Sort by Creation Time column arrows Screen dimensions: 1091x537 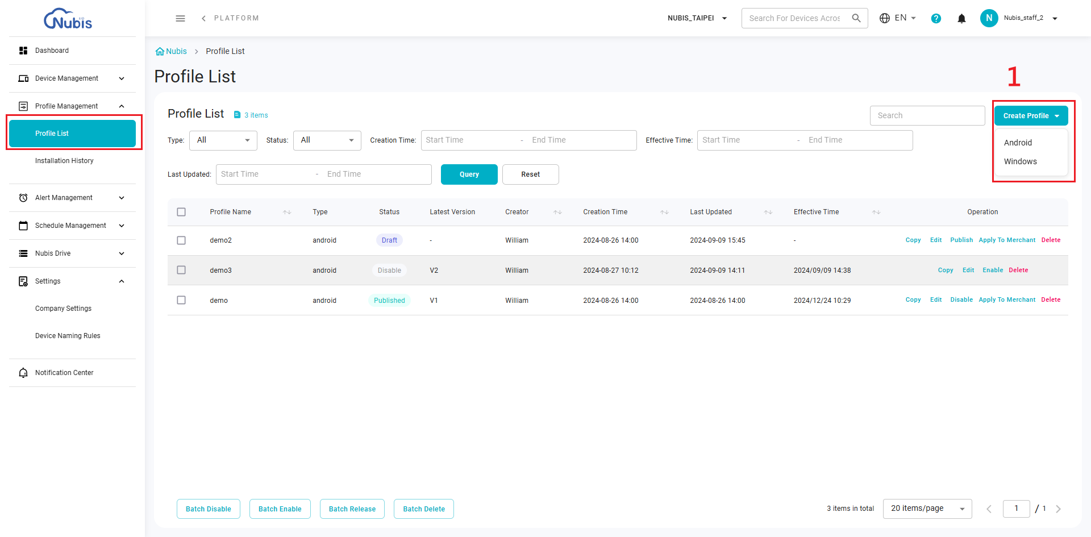[664, 213]
